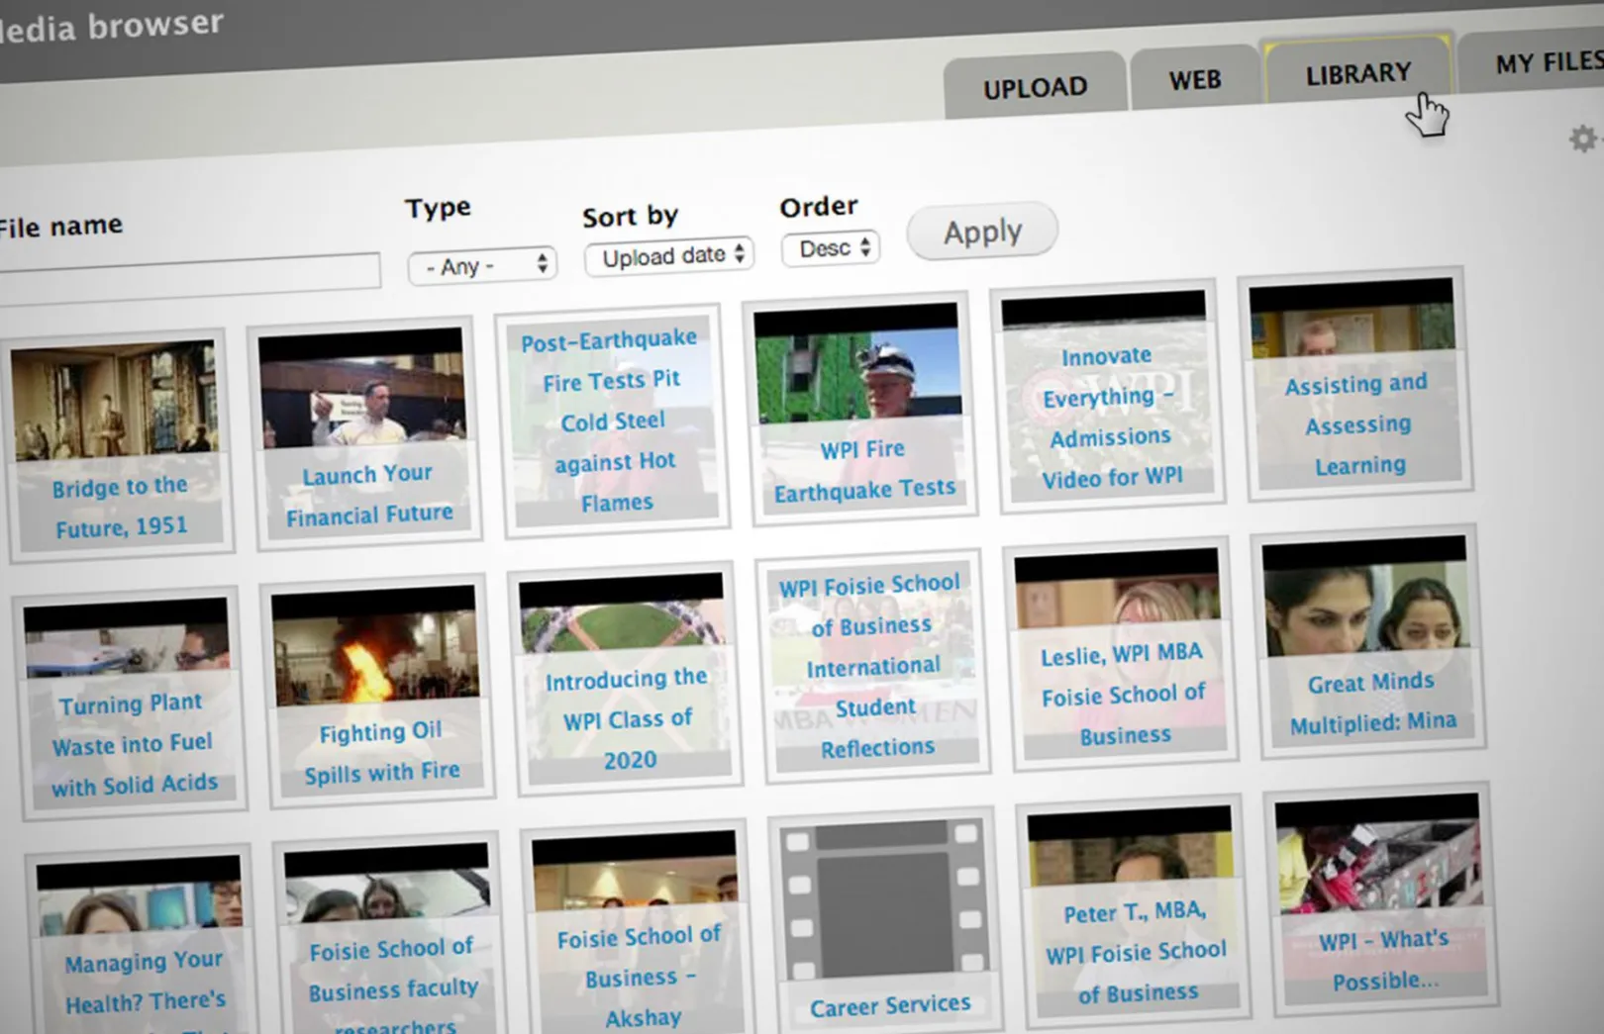Select Turning Plant Waste into Fuel video

coord(131,704)
